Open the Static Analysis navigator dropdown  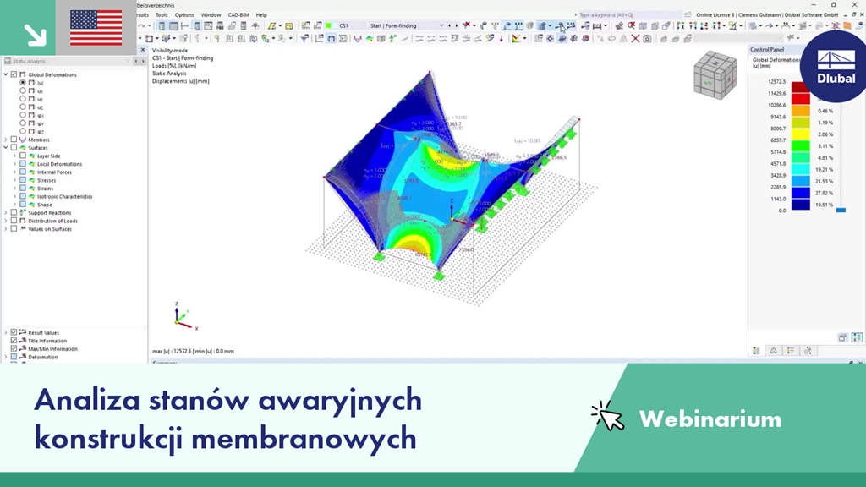(x=128, y=61)
